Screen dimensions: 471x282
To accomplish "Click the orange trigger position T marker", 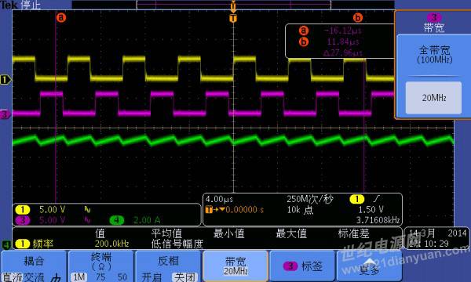I will 233,19.
